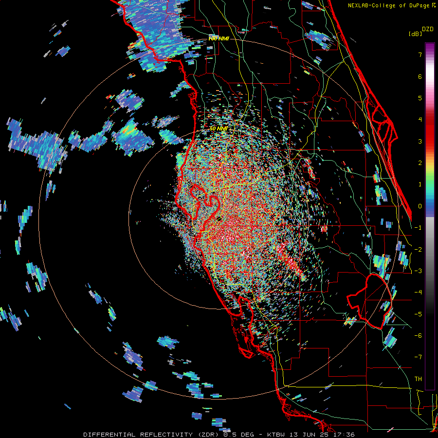
Task: Click the "3" value on the color scale
Action: pyautogui.click(x=420, y=141)
